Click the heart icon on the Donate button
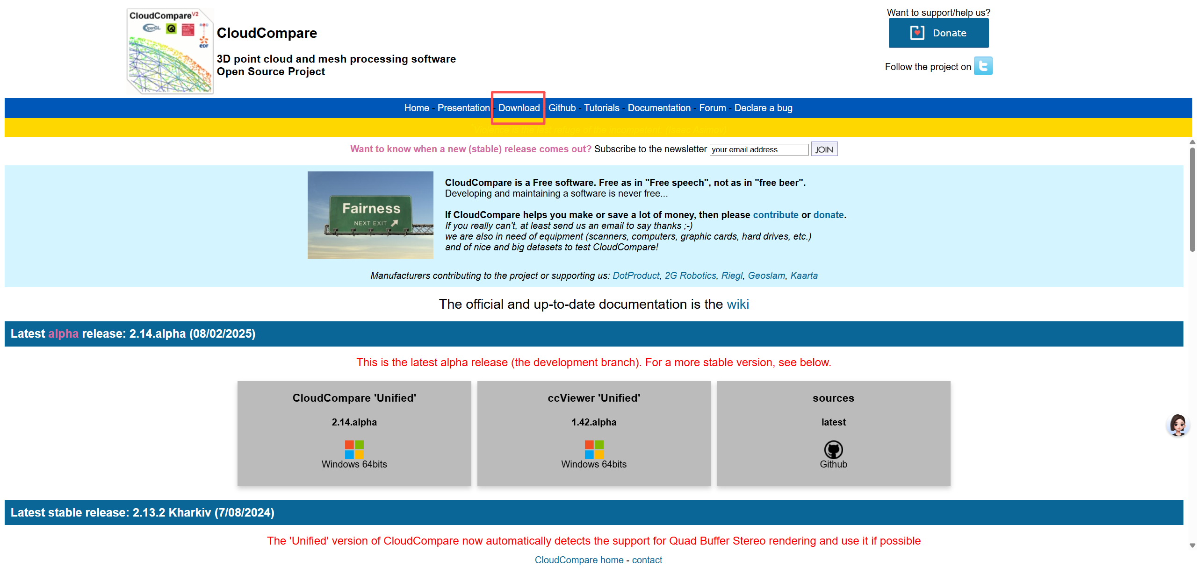The width and height of the screenshot is (1197, 574). coord(917,33)
